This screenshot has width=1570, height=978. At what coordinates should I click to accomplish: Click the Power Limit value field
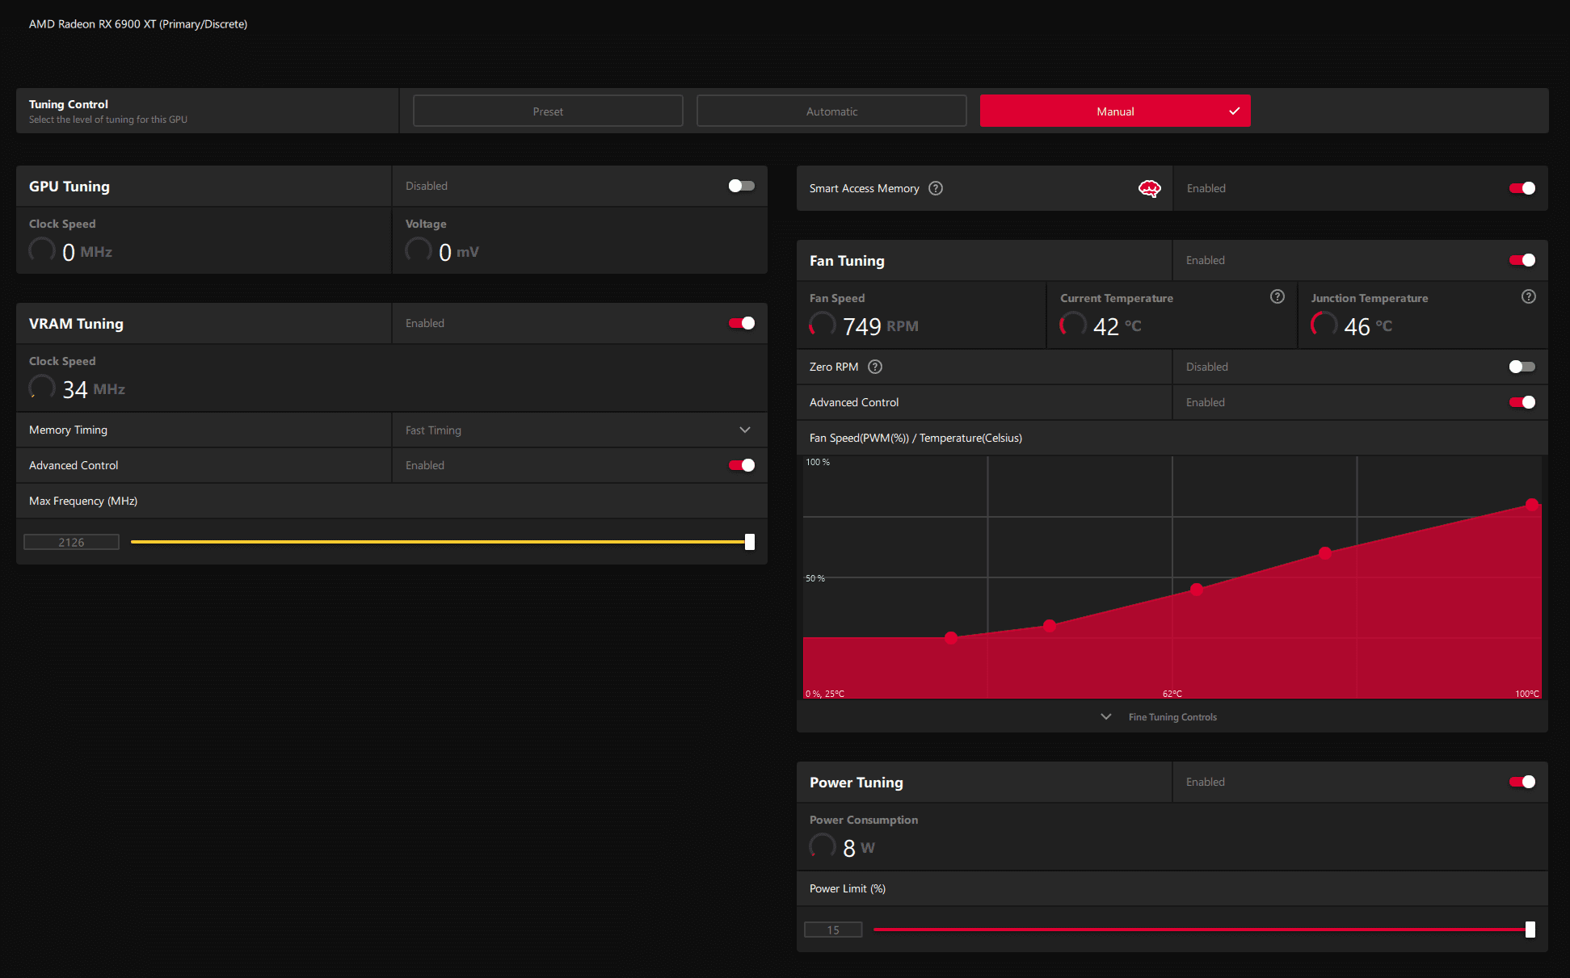[833, 930]
